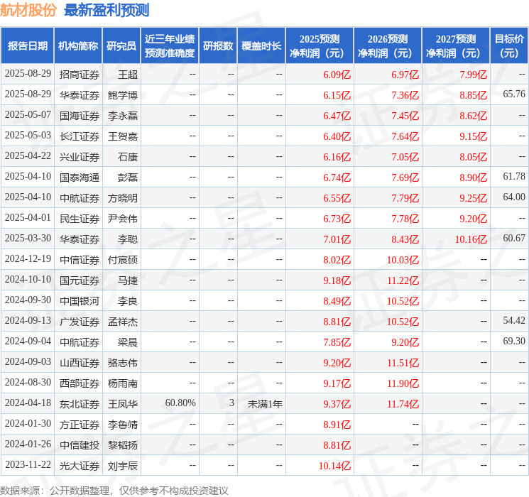529x497 pixels.
Task: Select the 2026预测净利润 column header
Action: tap(388, 46)
